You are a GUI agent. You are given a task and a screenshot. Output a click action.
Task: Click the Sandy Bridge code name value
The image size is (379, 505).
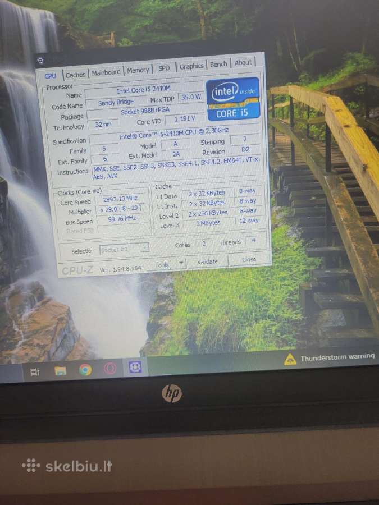116,103
